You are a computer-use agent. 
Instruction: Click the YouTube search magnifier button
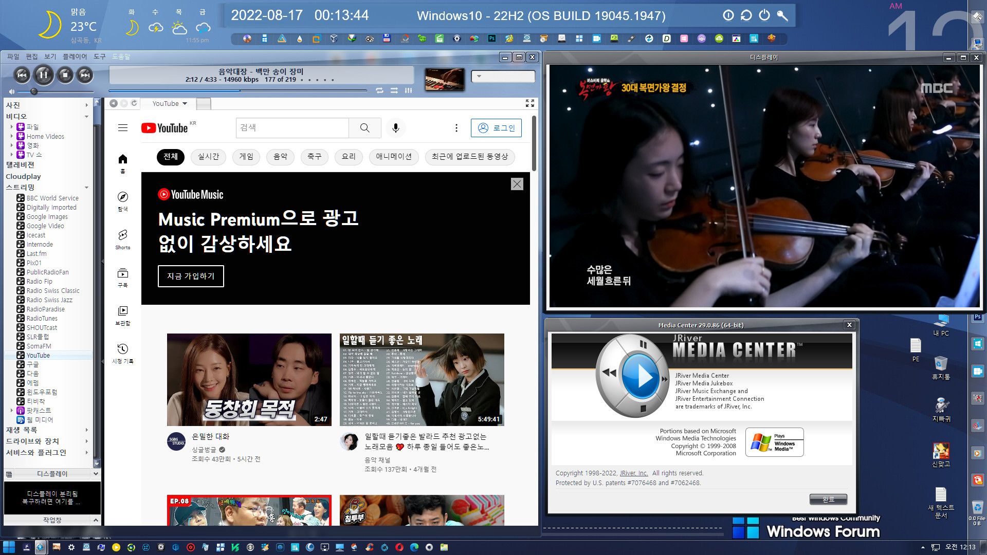coord(365,128)
